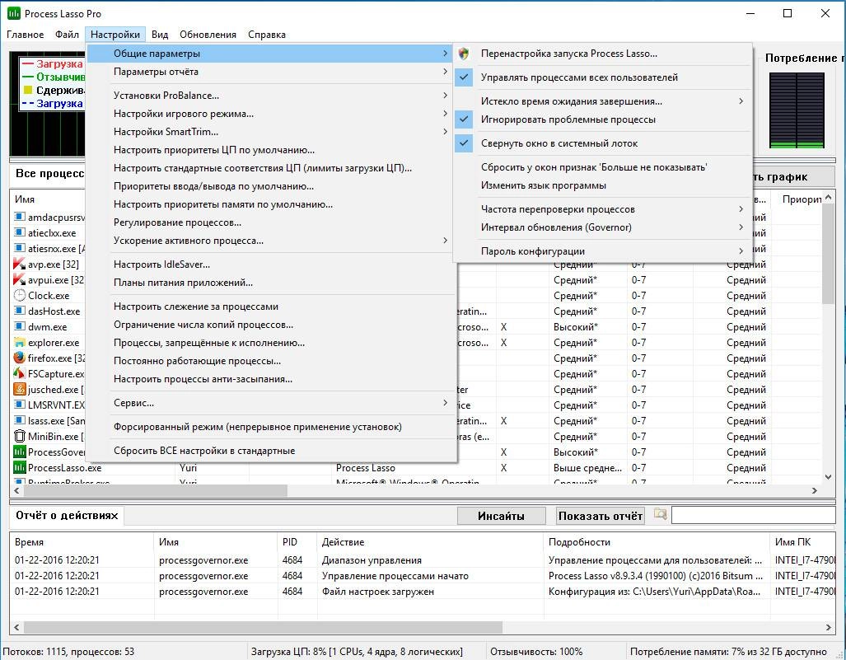The height and width of the screenshot is (660, 846).
Task: Click the MiniBin.exe trash icon
Action: (x=20, y=436)
